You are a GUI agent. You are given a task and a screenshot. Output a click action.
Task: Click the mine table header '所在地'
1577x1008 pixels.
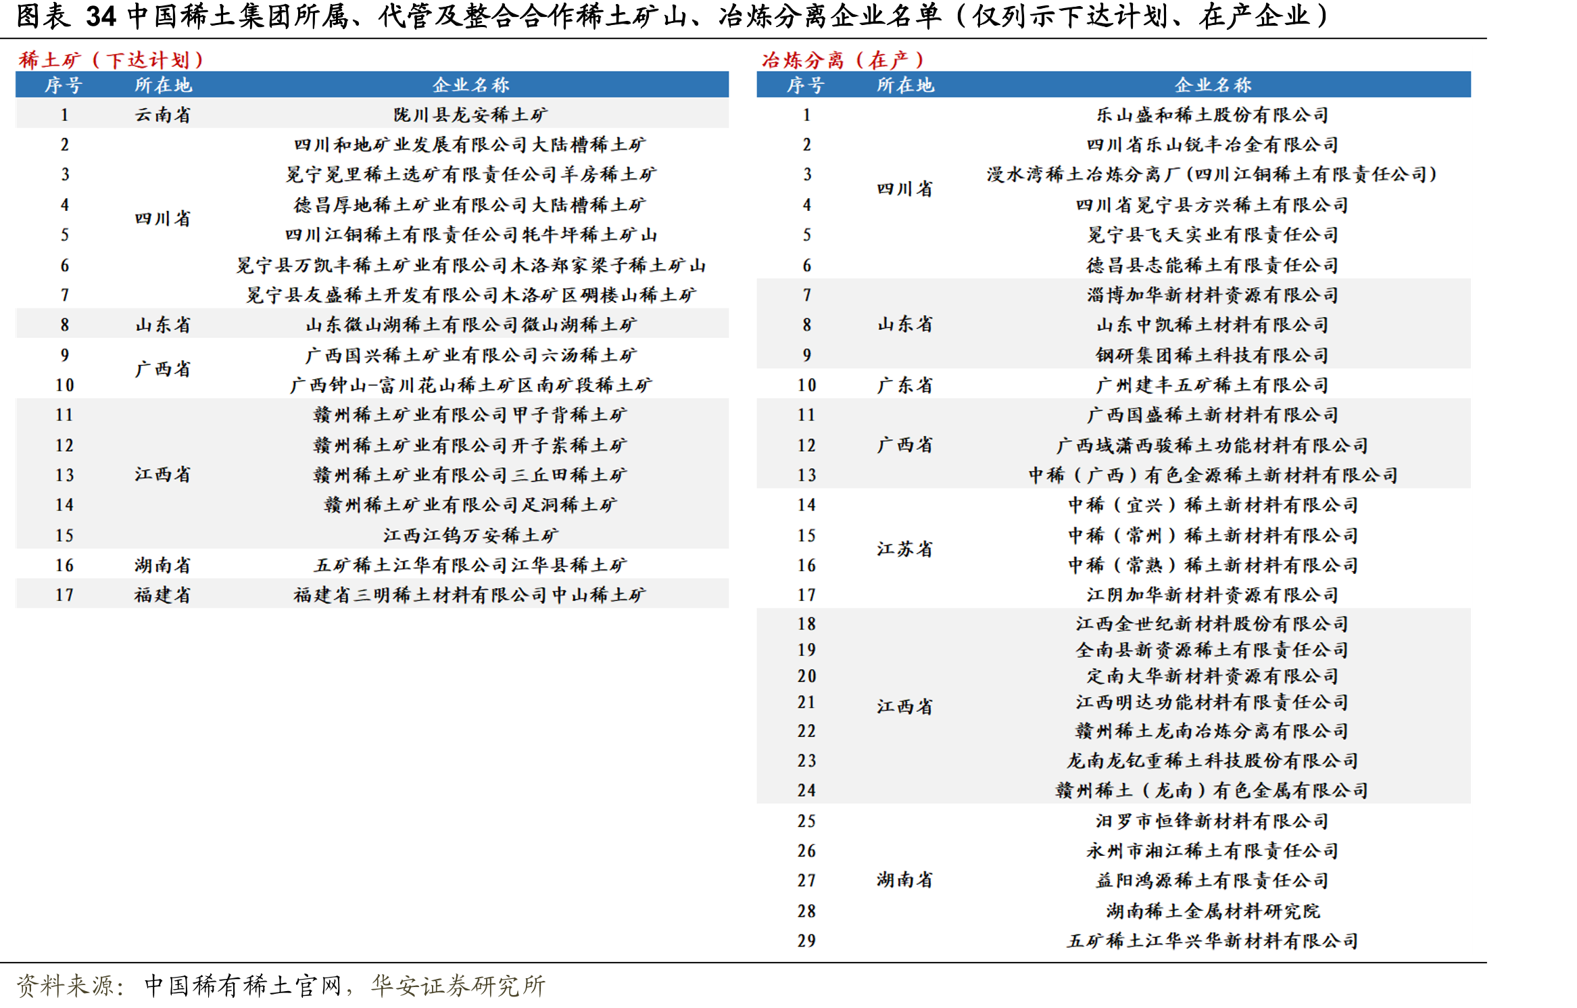162,85
